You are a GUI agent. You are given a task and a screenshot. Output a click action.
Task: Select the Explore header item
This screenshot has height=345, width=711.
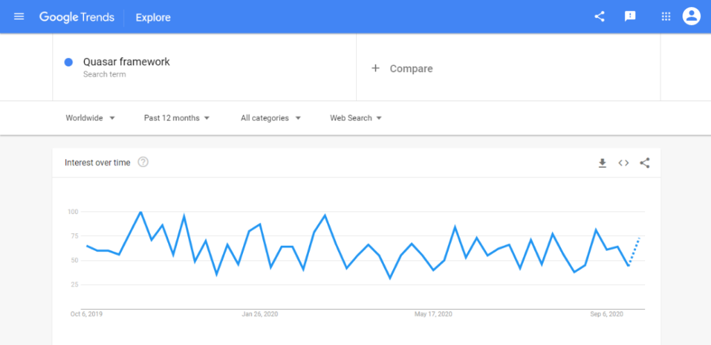[153, 17]
